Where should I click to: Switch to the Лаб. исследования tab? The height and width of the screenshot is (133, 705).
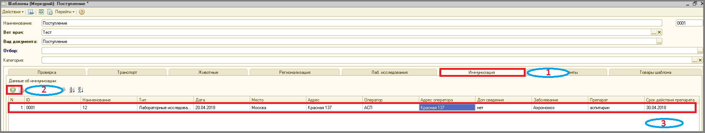(x=389, y=72)
